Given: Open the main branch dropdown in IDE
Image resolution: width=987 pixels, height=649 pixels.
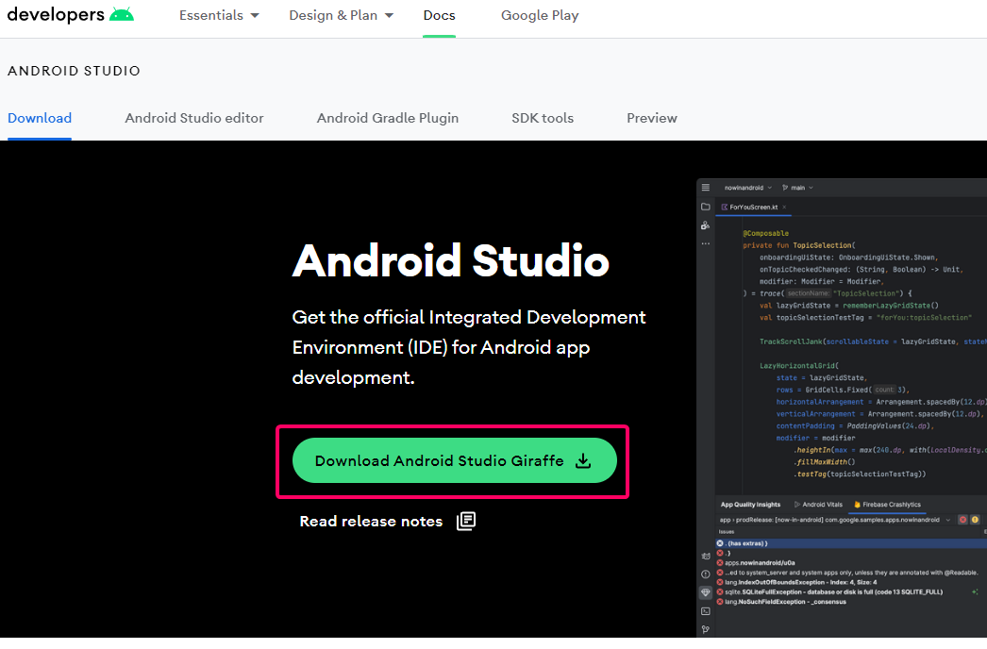Looking at the screenshot, I should 802,188.
